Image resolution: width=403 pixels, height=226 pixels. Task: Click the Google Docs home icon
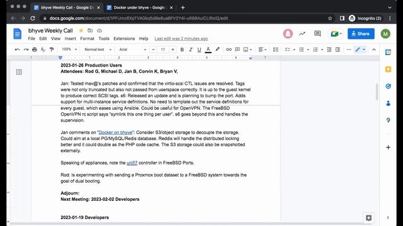click(x=18, y=34)
